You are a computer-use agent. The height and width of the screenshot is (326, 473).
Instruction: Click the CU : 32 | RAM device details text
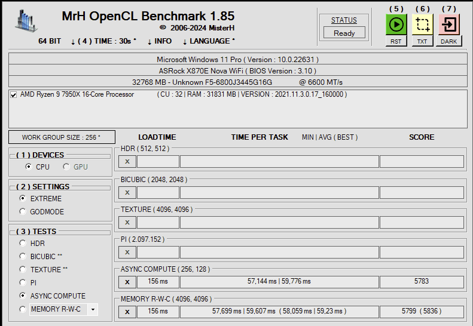(x=252, y=94)
